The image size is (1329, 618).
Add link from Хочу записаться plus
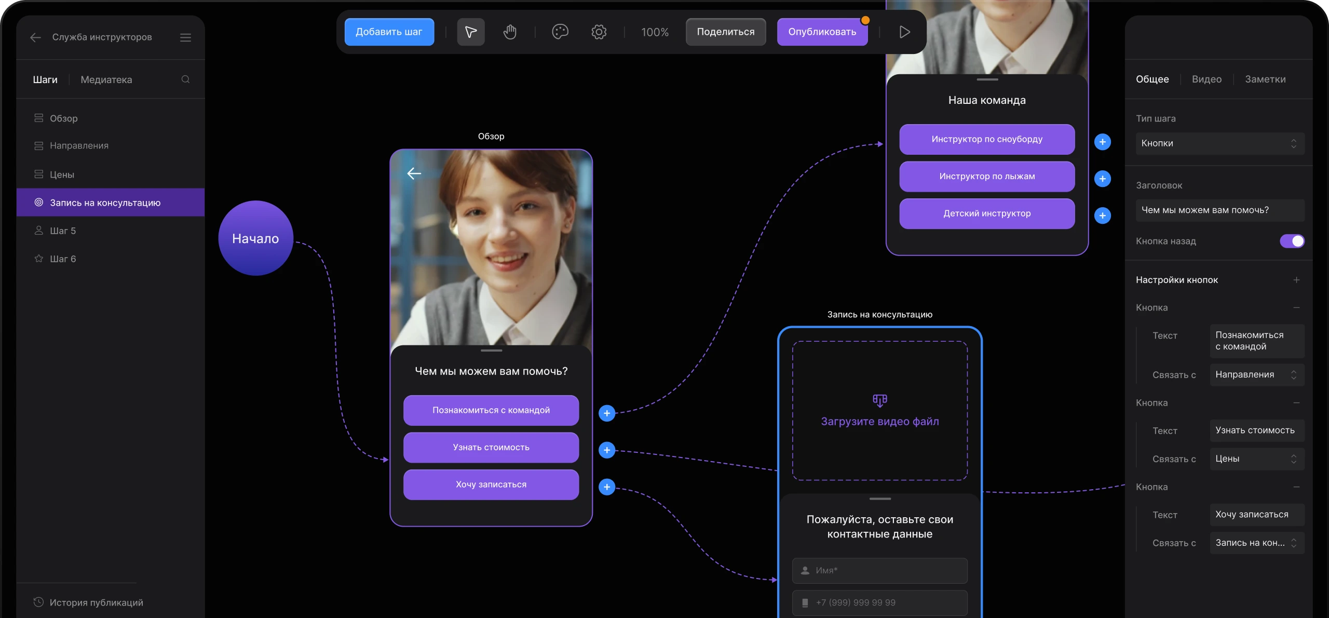[606, 487]
